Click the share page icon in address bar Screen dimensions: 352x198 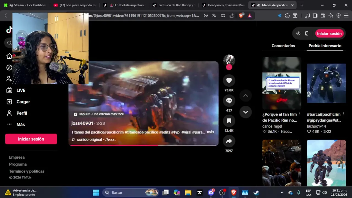(x=232, y=16)
